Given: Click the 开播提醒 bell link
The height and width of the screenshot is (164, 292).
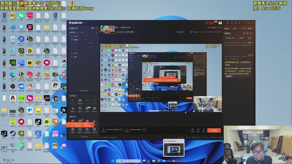Looking at the screenshot, I should [x=212, y=28].
